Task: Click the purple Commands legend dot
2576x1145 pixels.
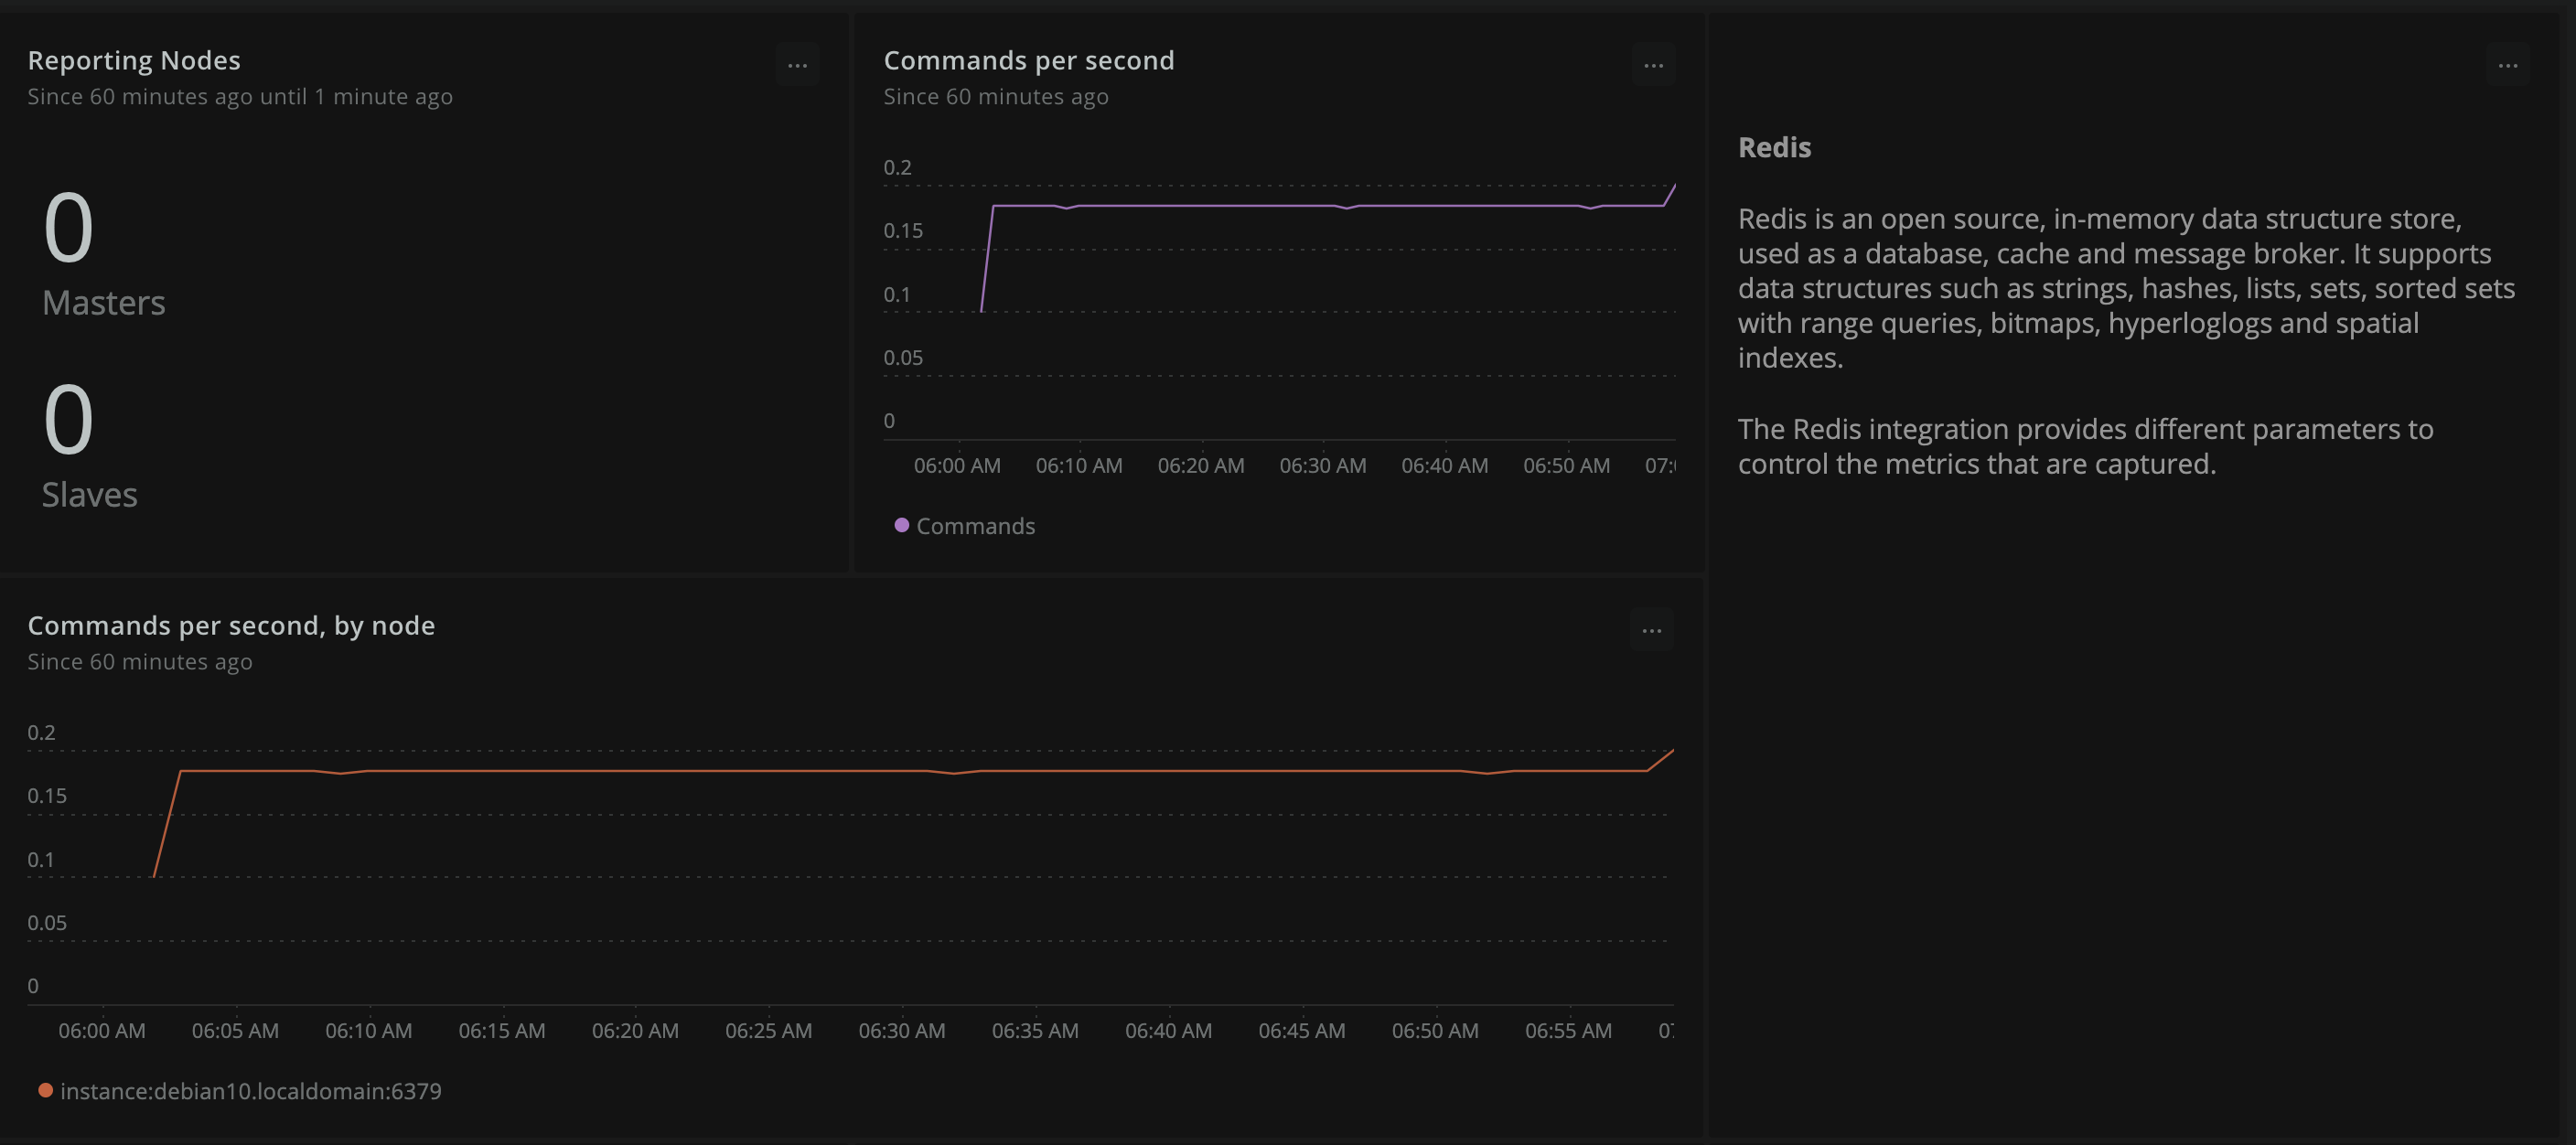Action: tap(901, 525)
